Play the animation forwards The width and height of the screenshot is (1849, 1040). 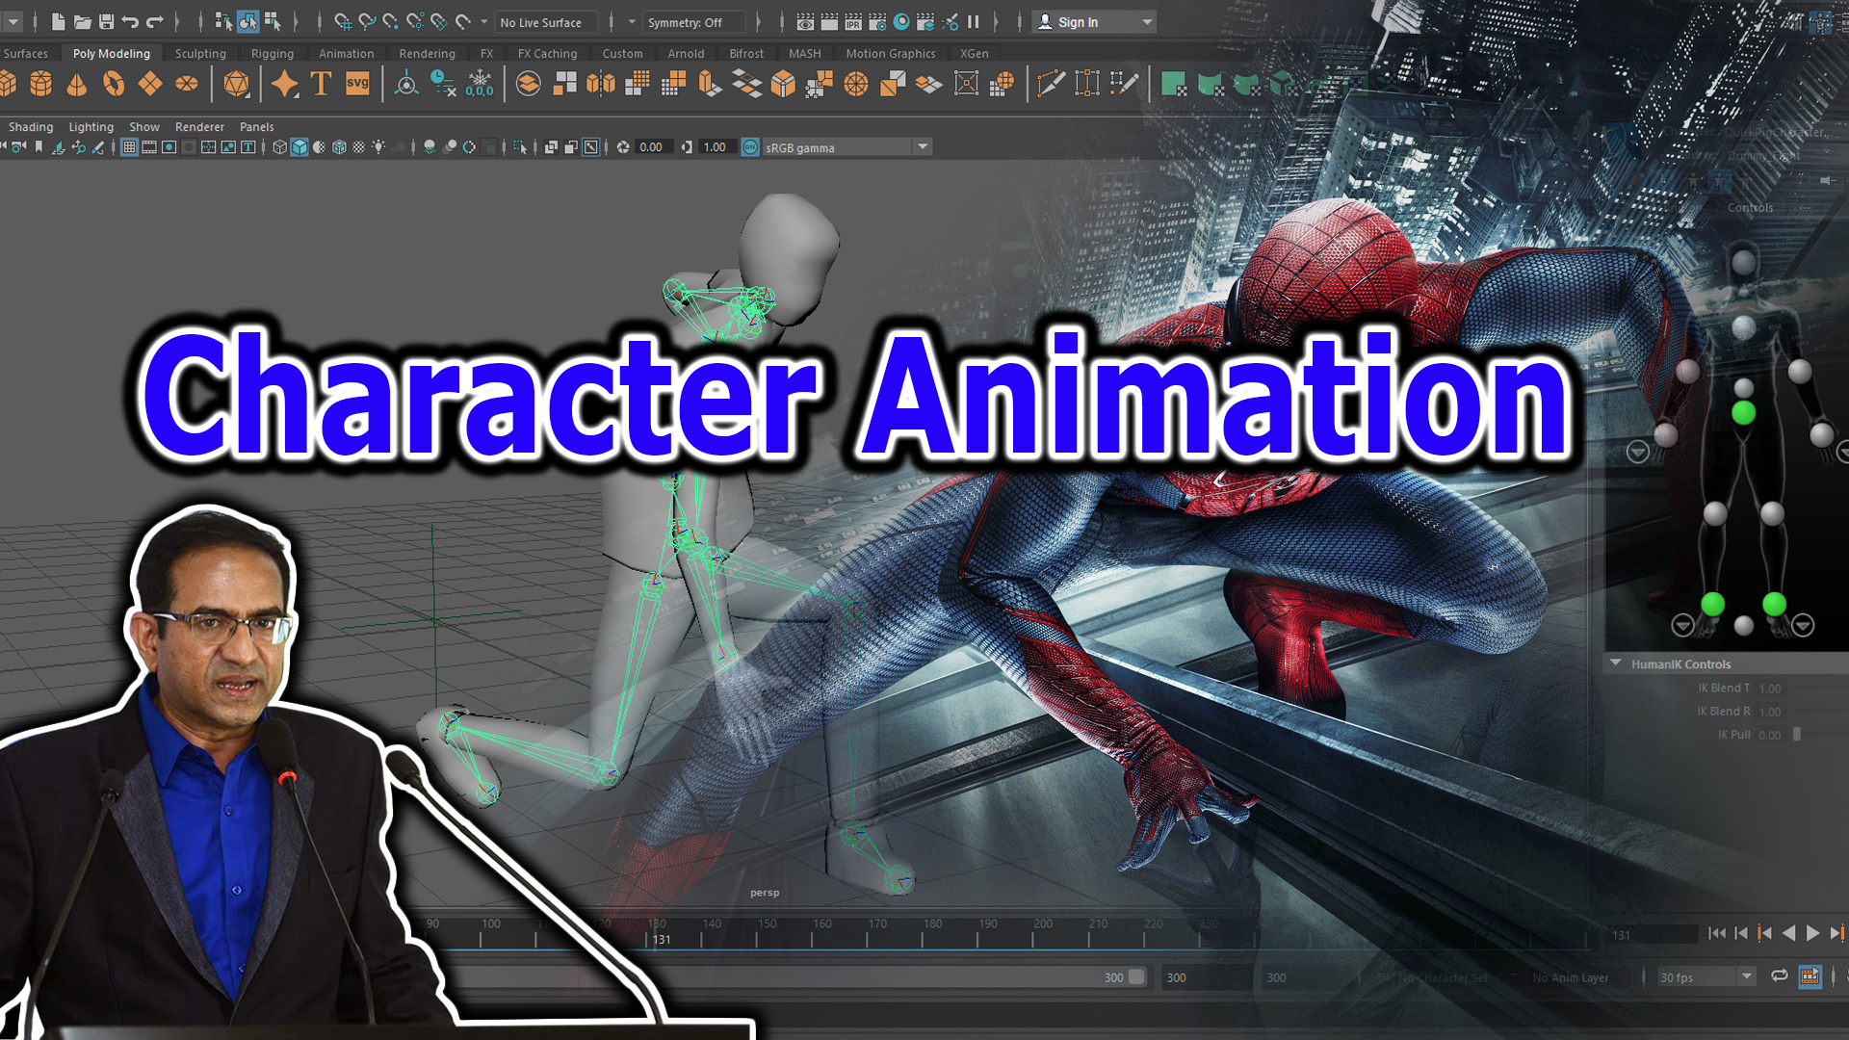pos(1812,933)
